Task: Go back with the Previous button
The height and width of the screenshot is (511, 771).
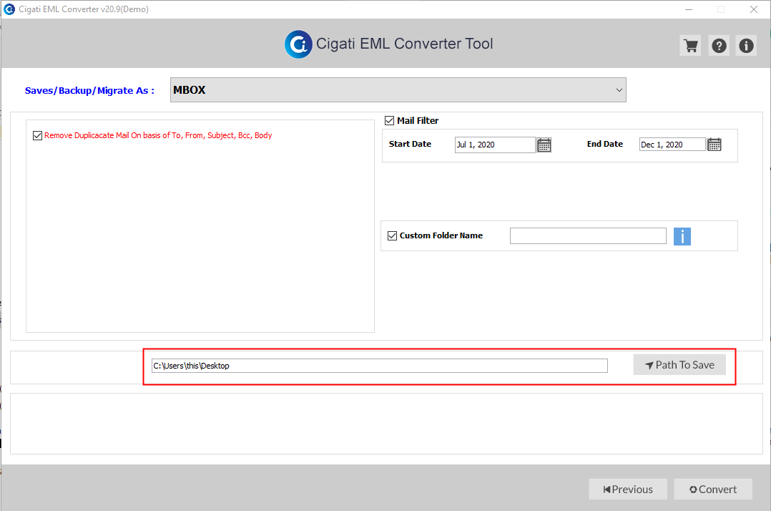Action: click(x=628, y=490)
